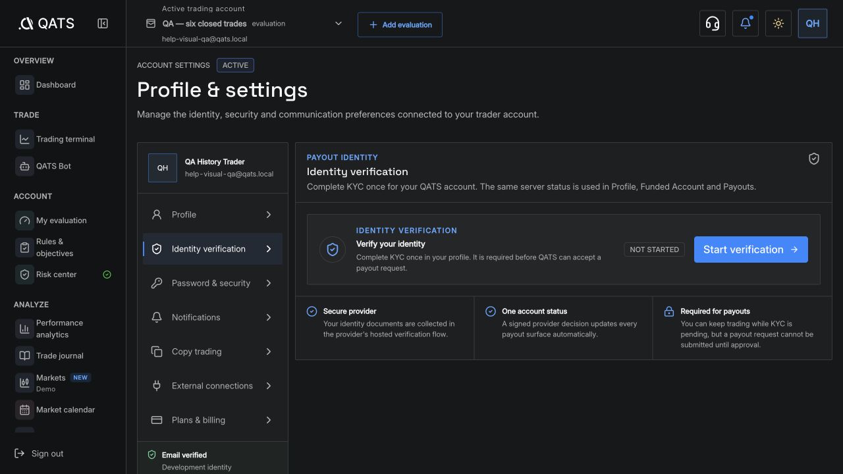Screen dimensions: 843x474
Task: Click the Add evaluation button
Action: click(400, 24)
